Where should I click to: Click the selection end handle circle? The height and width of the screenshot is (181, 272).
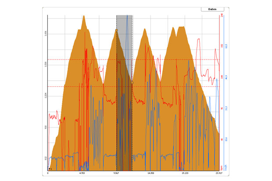tap(132, 82)
